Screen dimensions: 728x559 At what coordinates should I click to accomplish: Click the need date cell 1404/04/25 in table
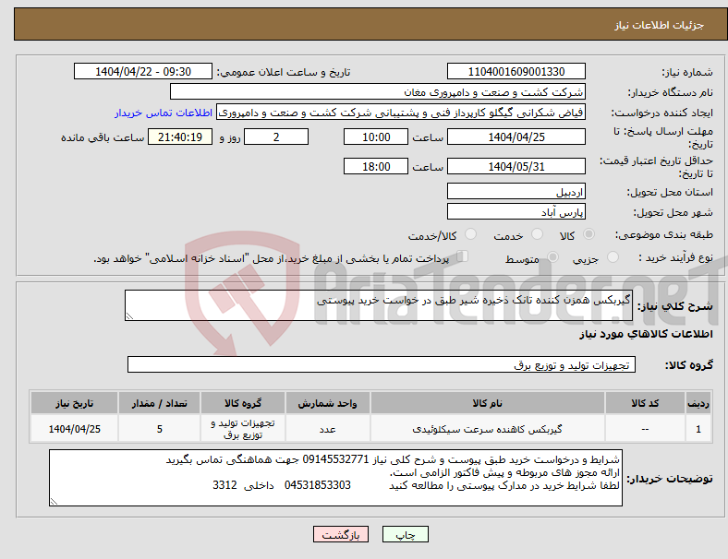pyautogui.click(x=74, y=429)
